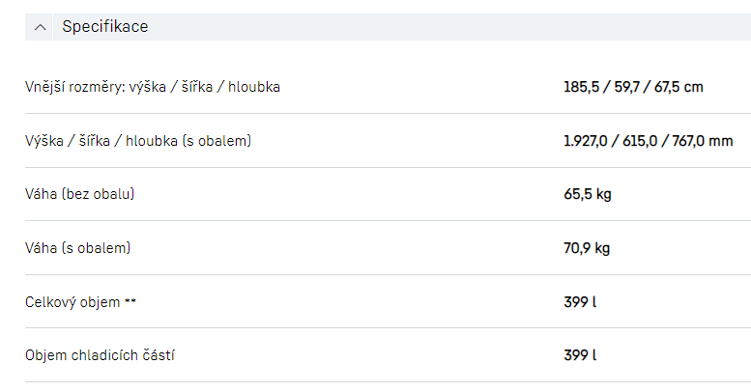Select the Výška / šířka / hloubka (s obalem) label
Viewport: 751px width, 392px height.
coord(138,141)
